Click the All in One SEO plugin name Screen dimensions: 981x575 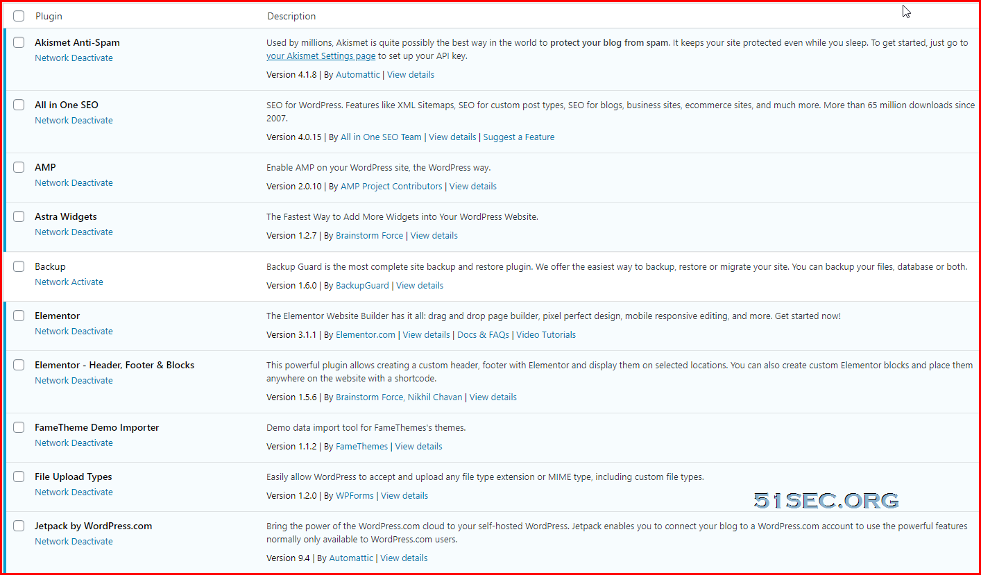pyautogui.click(x=67, y=105)
